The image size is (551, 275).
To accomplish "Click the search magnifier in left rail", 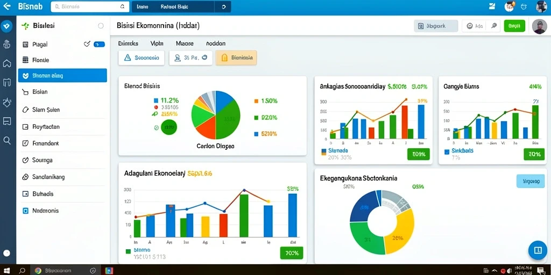I will click(6, 141).
